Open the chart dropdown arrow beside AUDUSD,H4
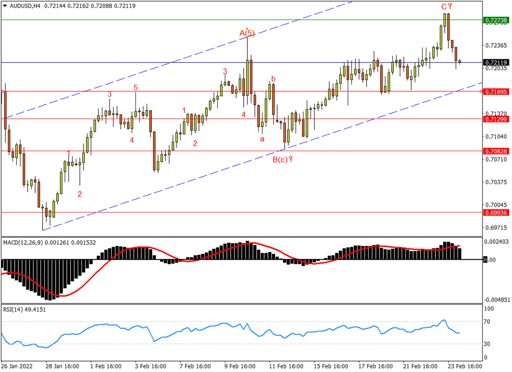Viewport: 512px width, 372px height. click(5, 6)
